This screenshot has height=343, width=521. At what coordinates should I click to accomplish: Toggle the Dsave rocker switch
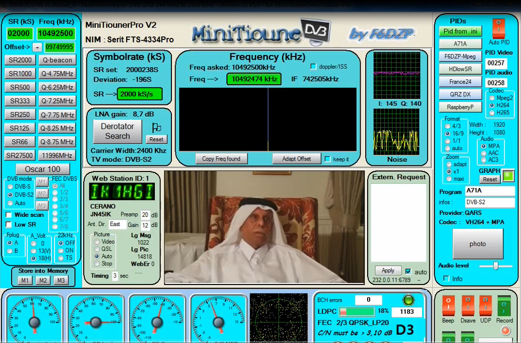468,306
